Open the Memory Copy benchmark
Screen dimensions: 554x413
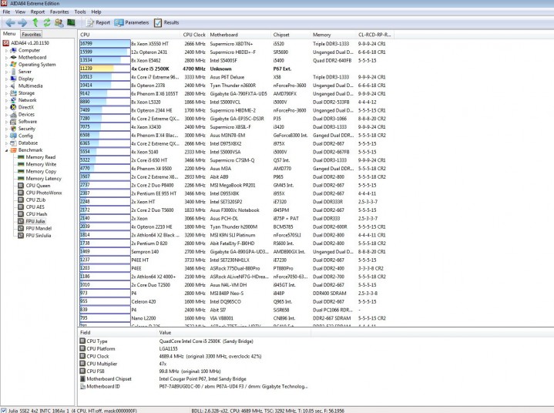(37, 171)
